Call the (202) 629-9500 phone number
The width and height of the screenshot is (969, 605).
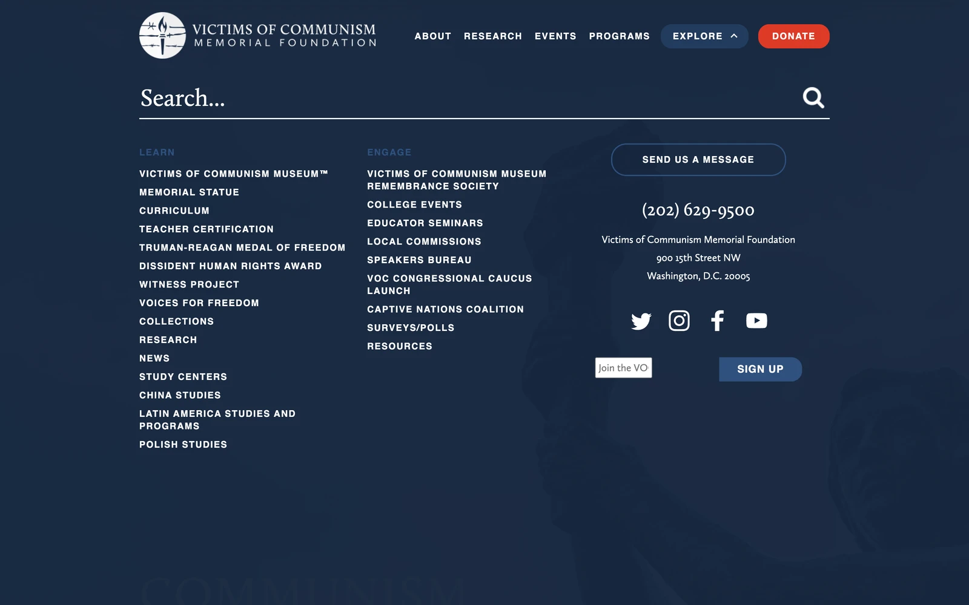pos(698,210)
